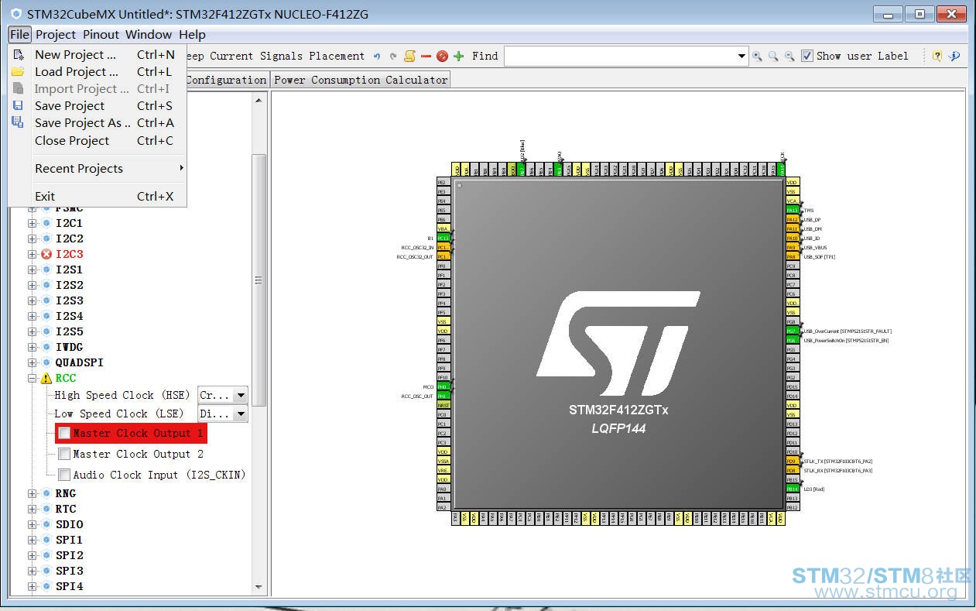Switch to the Configuration tab
This screenshot has height=611, width=976.
pyautogui.click(x=225, y=80)
